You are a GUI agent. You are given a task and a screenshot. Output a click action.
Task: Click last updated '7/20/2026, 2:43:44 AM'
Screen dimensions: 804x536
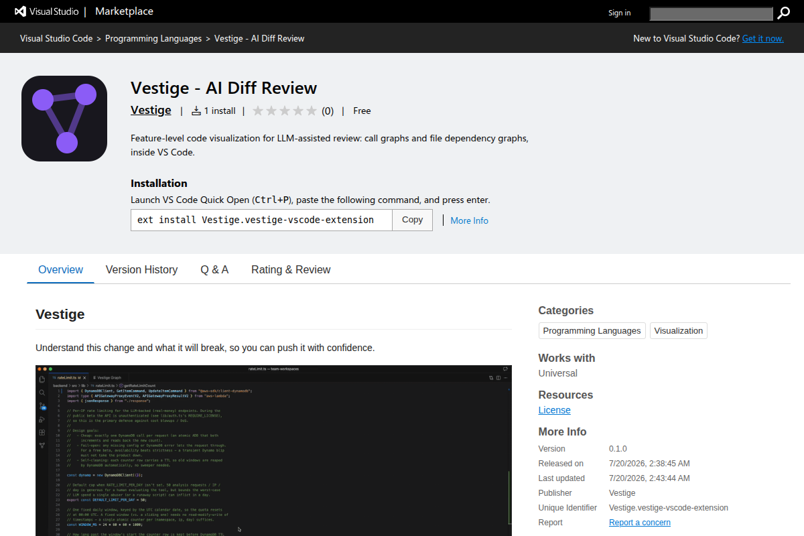tap(649, 478)
